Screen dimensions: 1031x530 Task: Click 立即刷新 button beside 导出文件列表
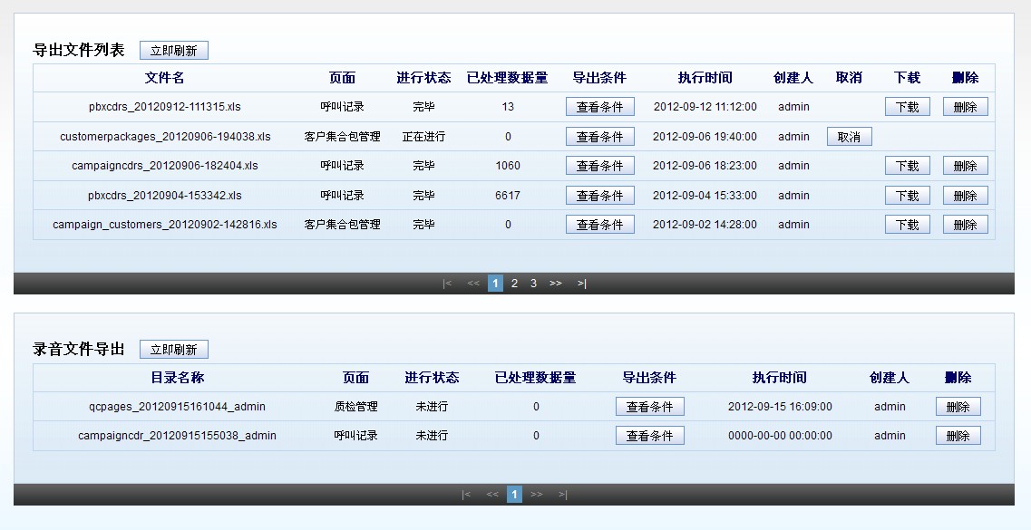pyautogui.click(x=173, y=51)
